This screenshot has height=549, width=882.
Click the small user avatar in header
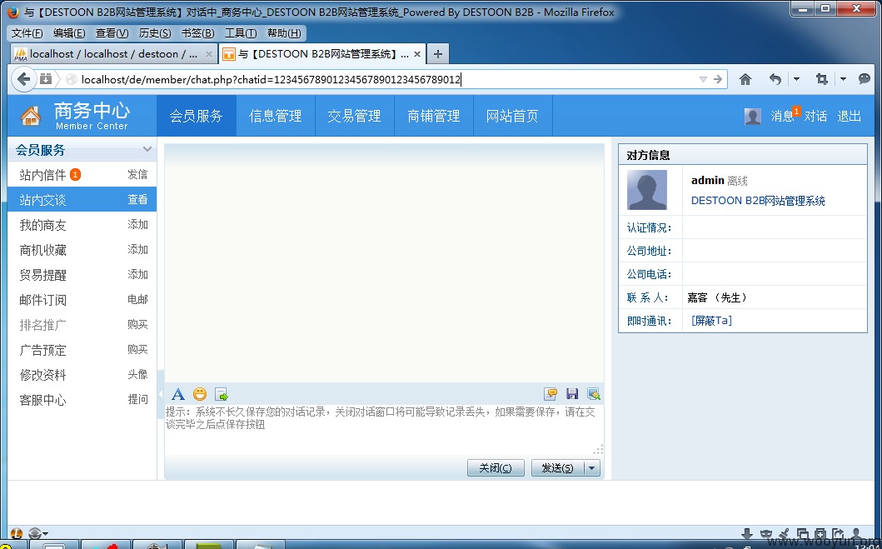753,117
